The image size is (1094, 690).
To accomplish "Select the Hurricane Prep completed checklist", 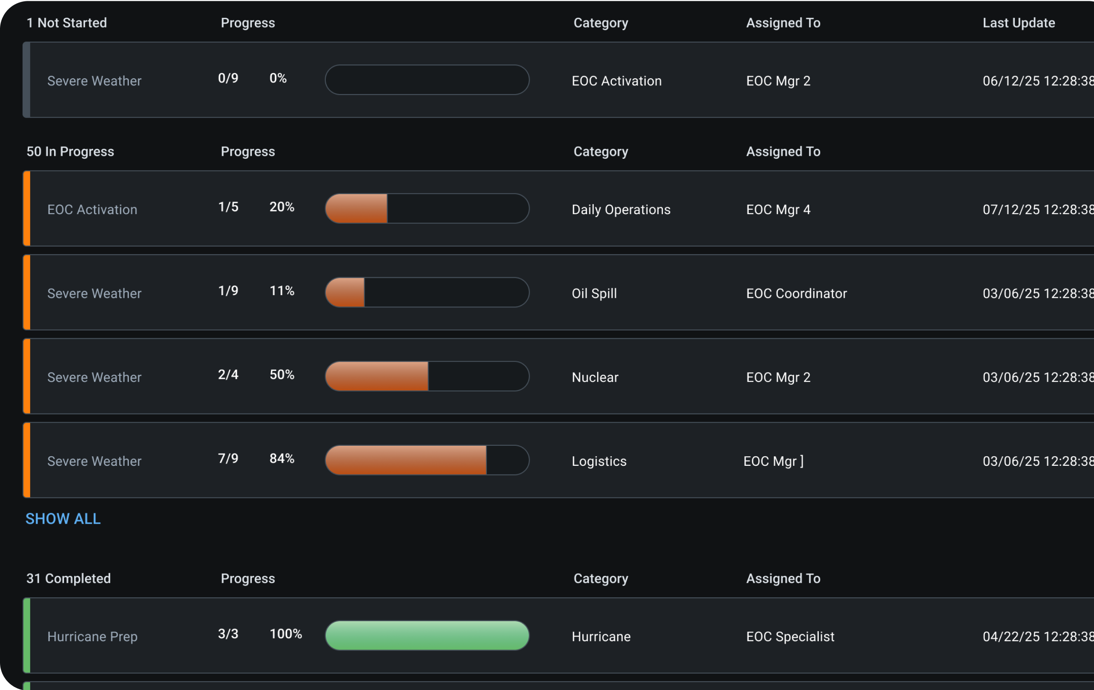I will pyautogui.click(x=92, y=636).
